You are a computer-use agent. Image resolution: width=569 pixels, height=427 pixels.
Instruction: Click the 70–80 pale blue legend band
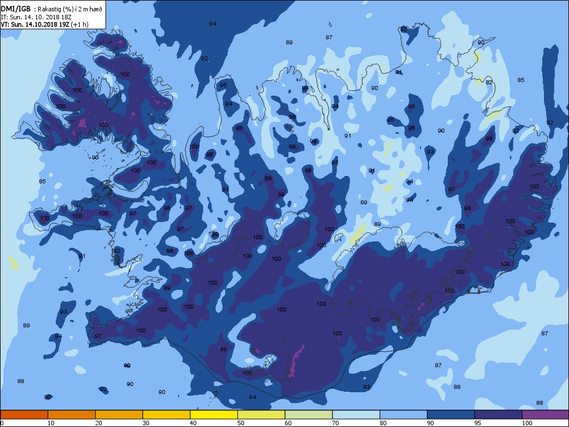click(x=356, y=414)
